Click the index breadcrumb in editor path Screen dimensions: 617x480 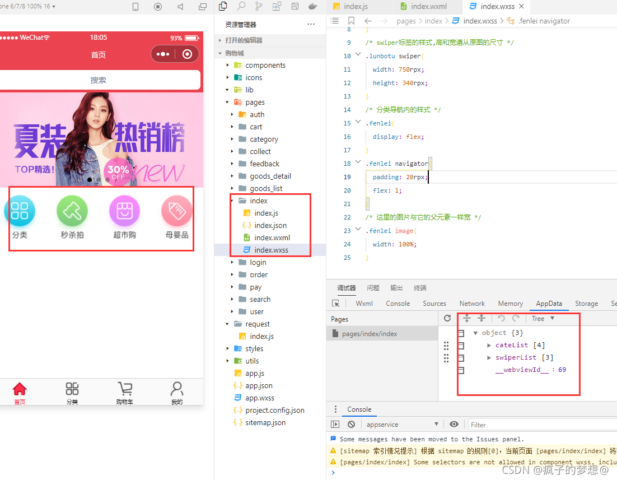[433, 21]
